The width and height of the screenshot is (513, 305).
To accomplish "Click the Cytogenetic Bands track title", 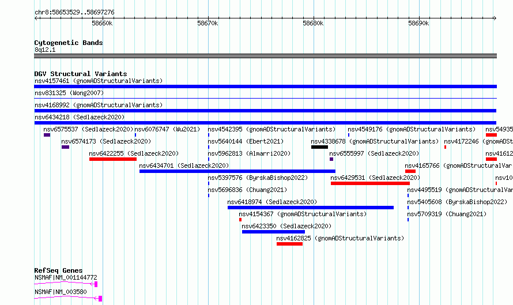I will tap(69, 43).
